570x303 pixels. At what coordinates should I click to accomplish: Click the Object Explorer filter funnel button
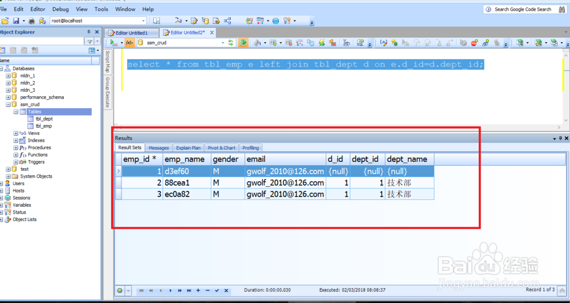[x=89, y=41]
